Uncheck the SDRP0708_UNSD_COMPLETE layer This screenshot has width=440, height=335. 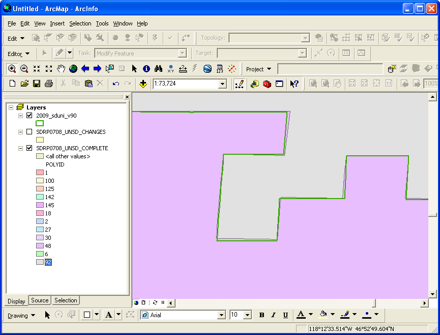(29, 148)
